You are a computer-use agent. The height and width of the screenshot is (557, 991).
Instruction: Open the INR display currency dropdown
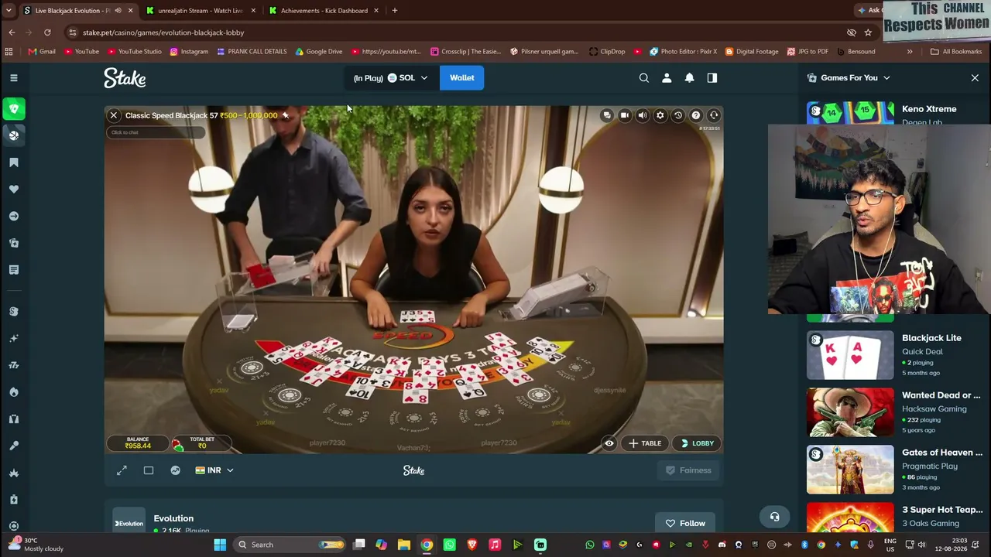214,470
